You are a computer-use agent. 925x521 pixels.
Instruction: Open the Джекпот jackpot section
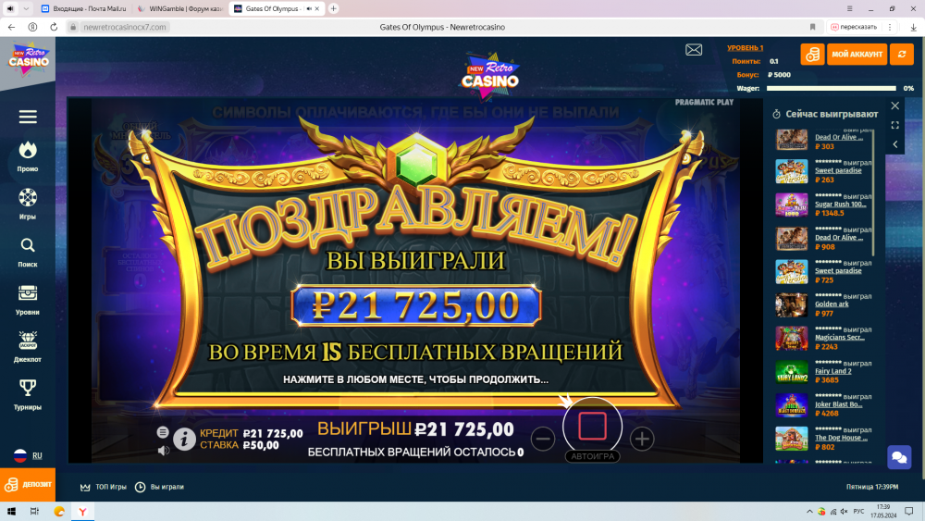[28, 347]
